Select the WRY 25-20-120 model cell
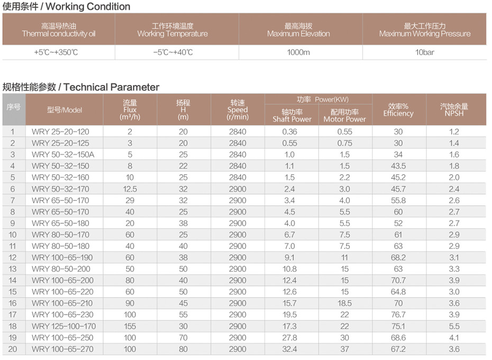Screen dimensions: 492x360 [x=60, y=131]
